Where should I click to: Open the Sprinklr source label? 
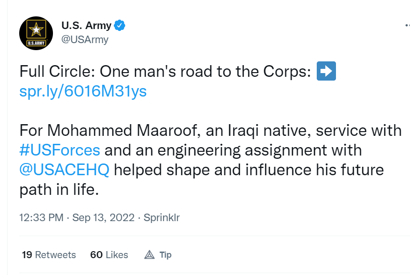[x=162, y=217]
